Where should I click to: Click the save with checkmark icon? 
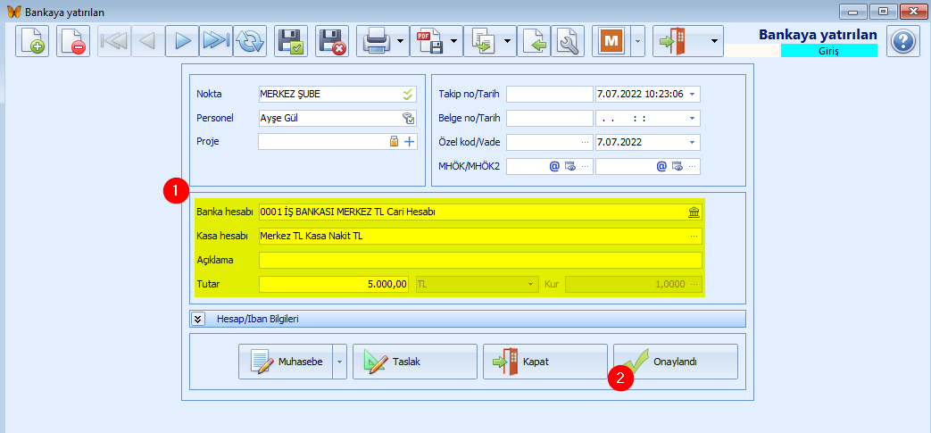(x=291, y=41)
